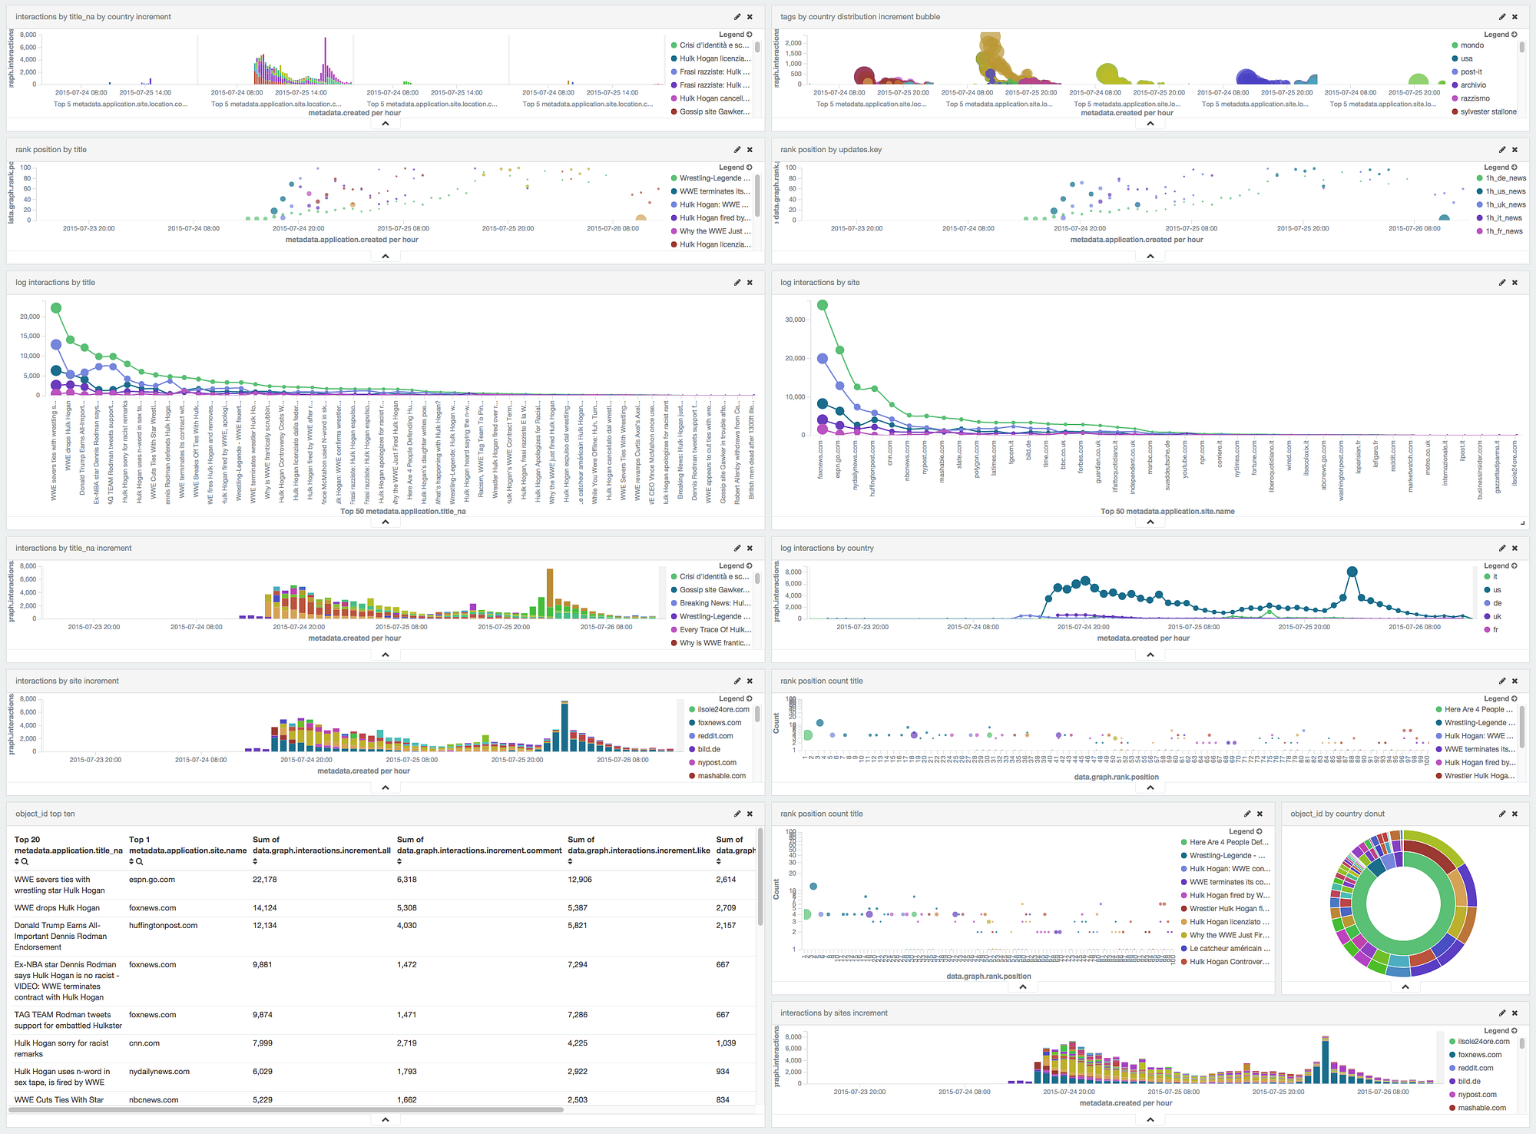Sort table by site.name column
Screen dimensions: 1536x1134
(x=131, y=862)
